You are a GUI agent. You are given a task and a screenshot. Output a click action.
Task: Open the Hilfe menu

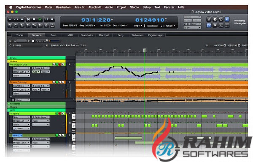coord(181,7)
